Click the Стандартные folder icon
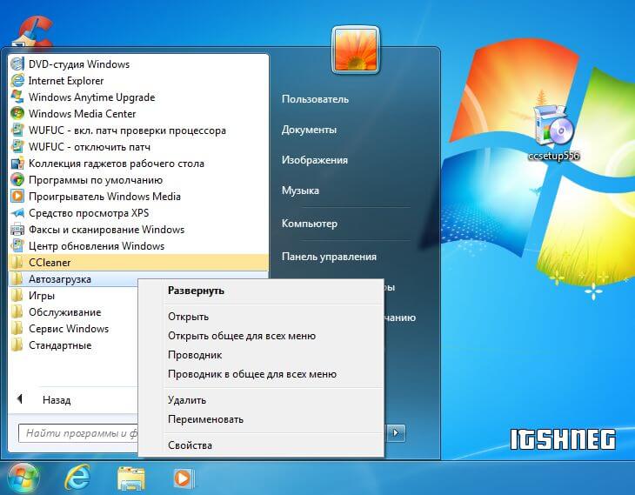 17,345
